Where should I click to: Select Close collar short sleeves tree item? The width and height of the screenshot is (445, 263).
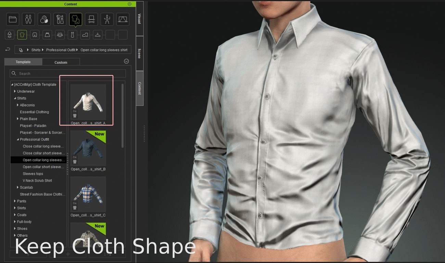(x=43, y=153)
